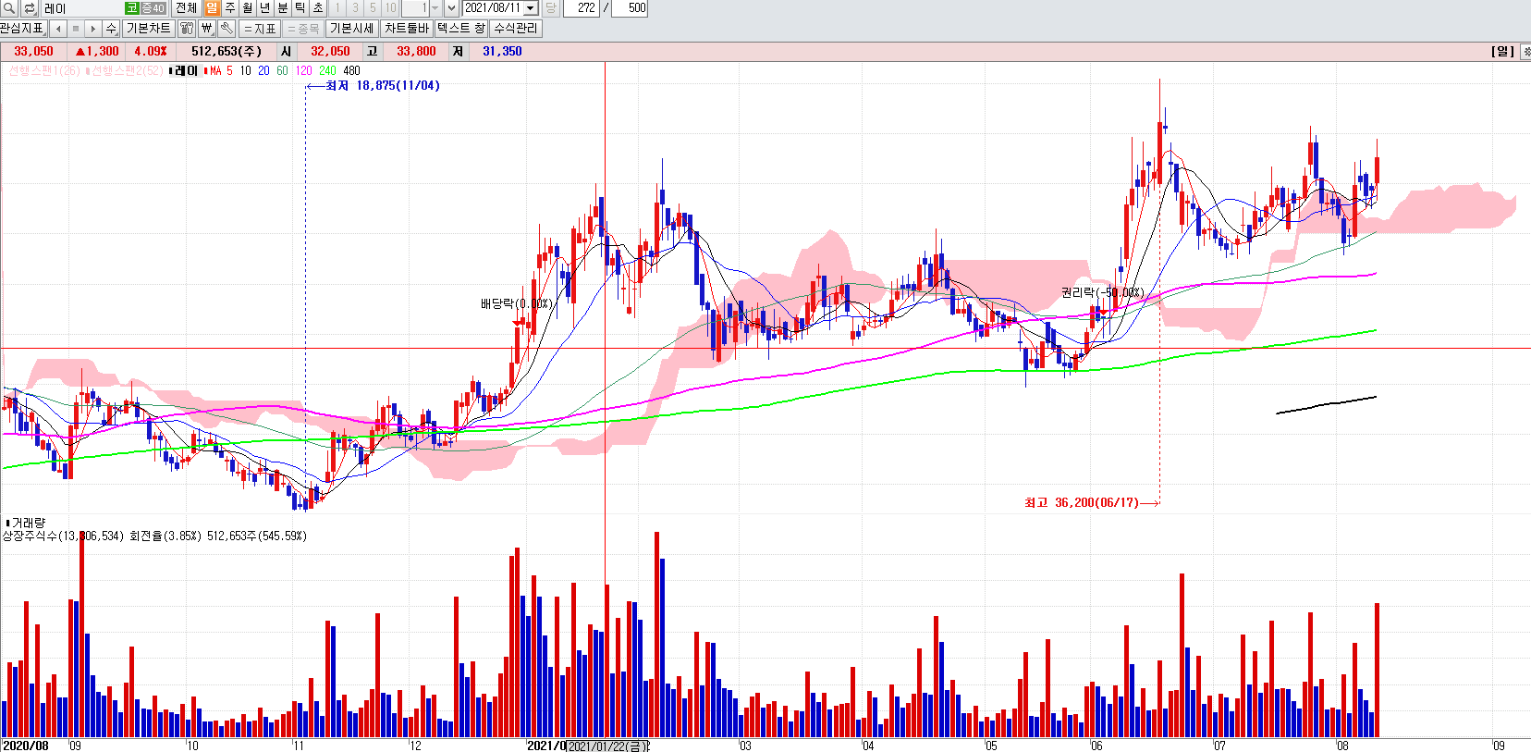Click the stock name field 레이
Viewport: 1531px width, 752px height.
tap(82, 8)
